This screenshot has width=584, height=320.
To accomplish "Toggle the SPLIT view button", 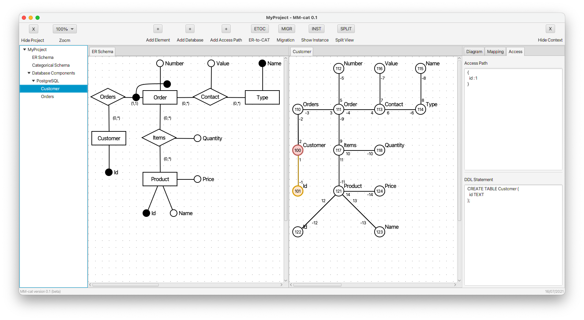I will point(346,29).
